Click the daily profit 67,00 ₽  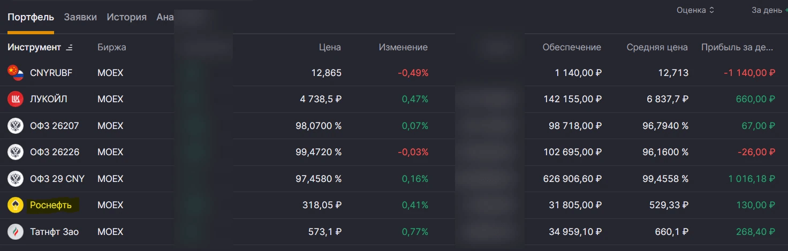758,126
